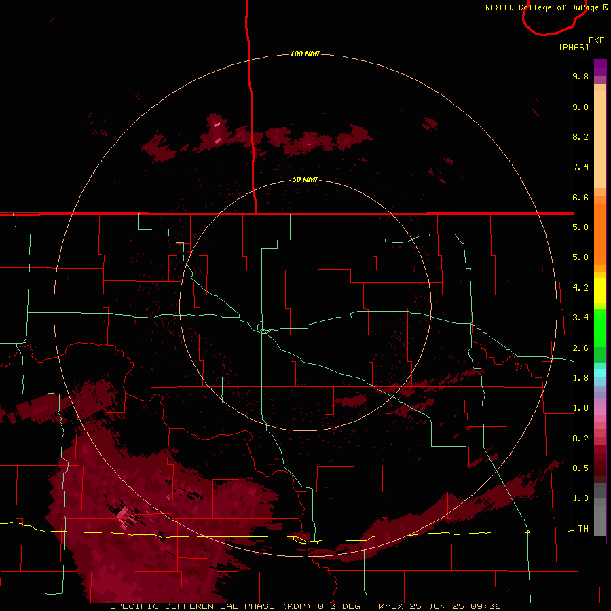Click the 7.4 legend value

[580, 167]
